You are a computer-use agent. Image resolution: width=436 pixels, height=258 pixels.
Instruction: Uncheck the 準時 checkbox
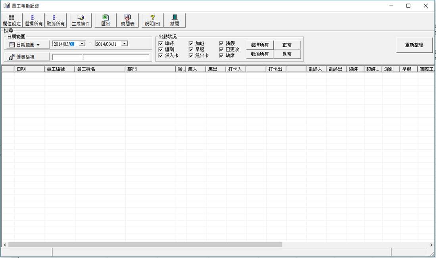(x=161, y=44)
